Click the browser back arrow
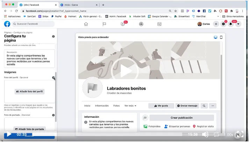249x142 pixels. pos(6,11)
